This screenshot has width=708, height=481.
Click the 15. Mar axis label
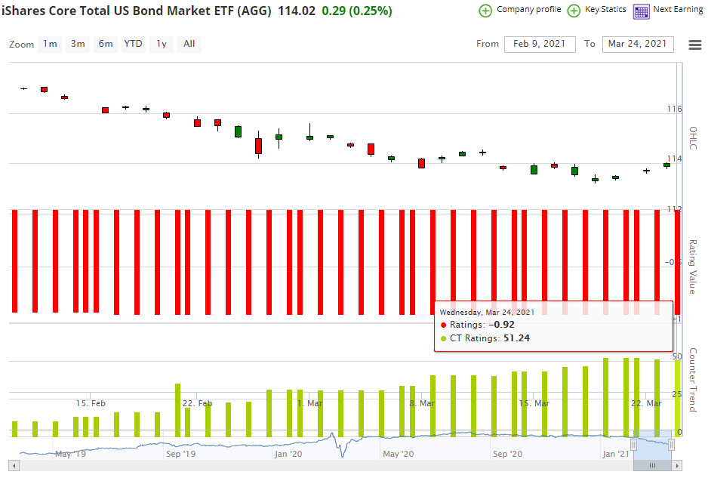[534, 403]
